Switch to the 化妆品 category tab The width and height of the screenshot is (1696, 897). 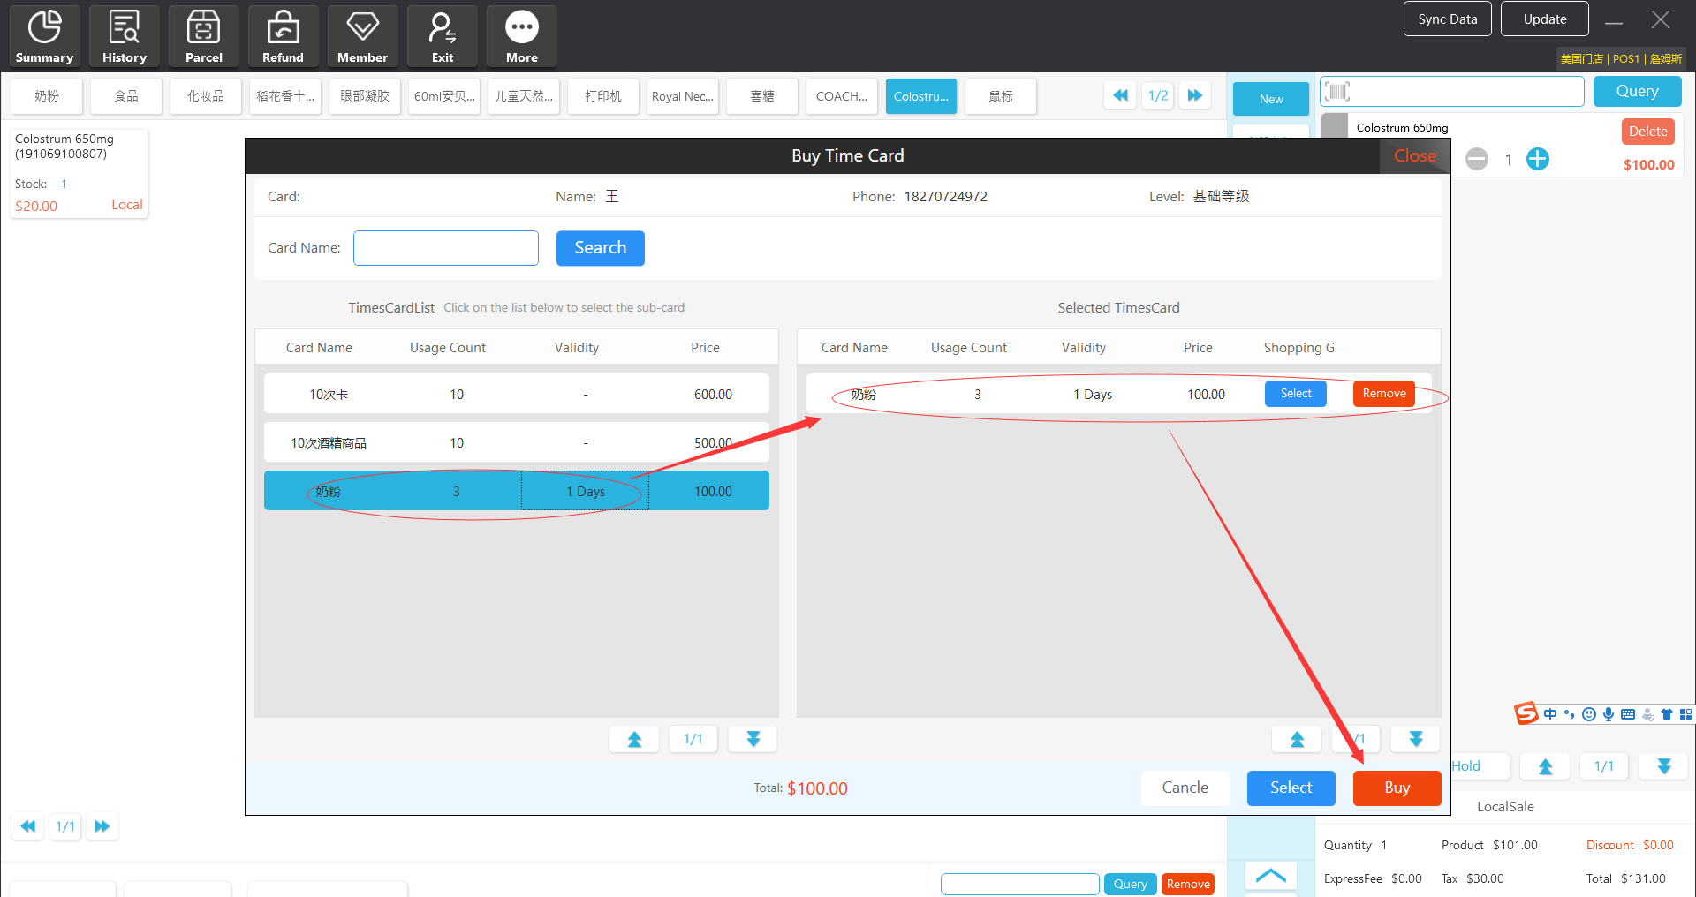click(205, 96)
